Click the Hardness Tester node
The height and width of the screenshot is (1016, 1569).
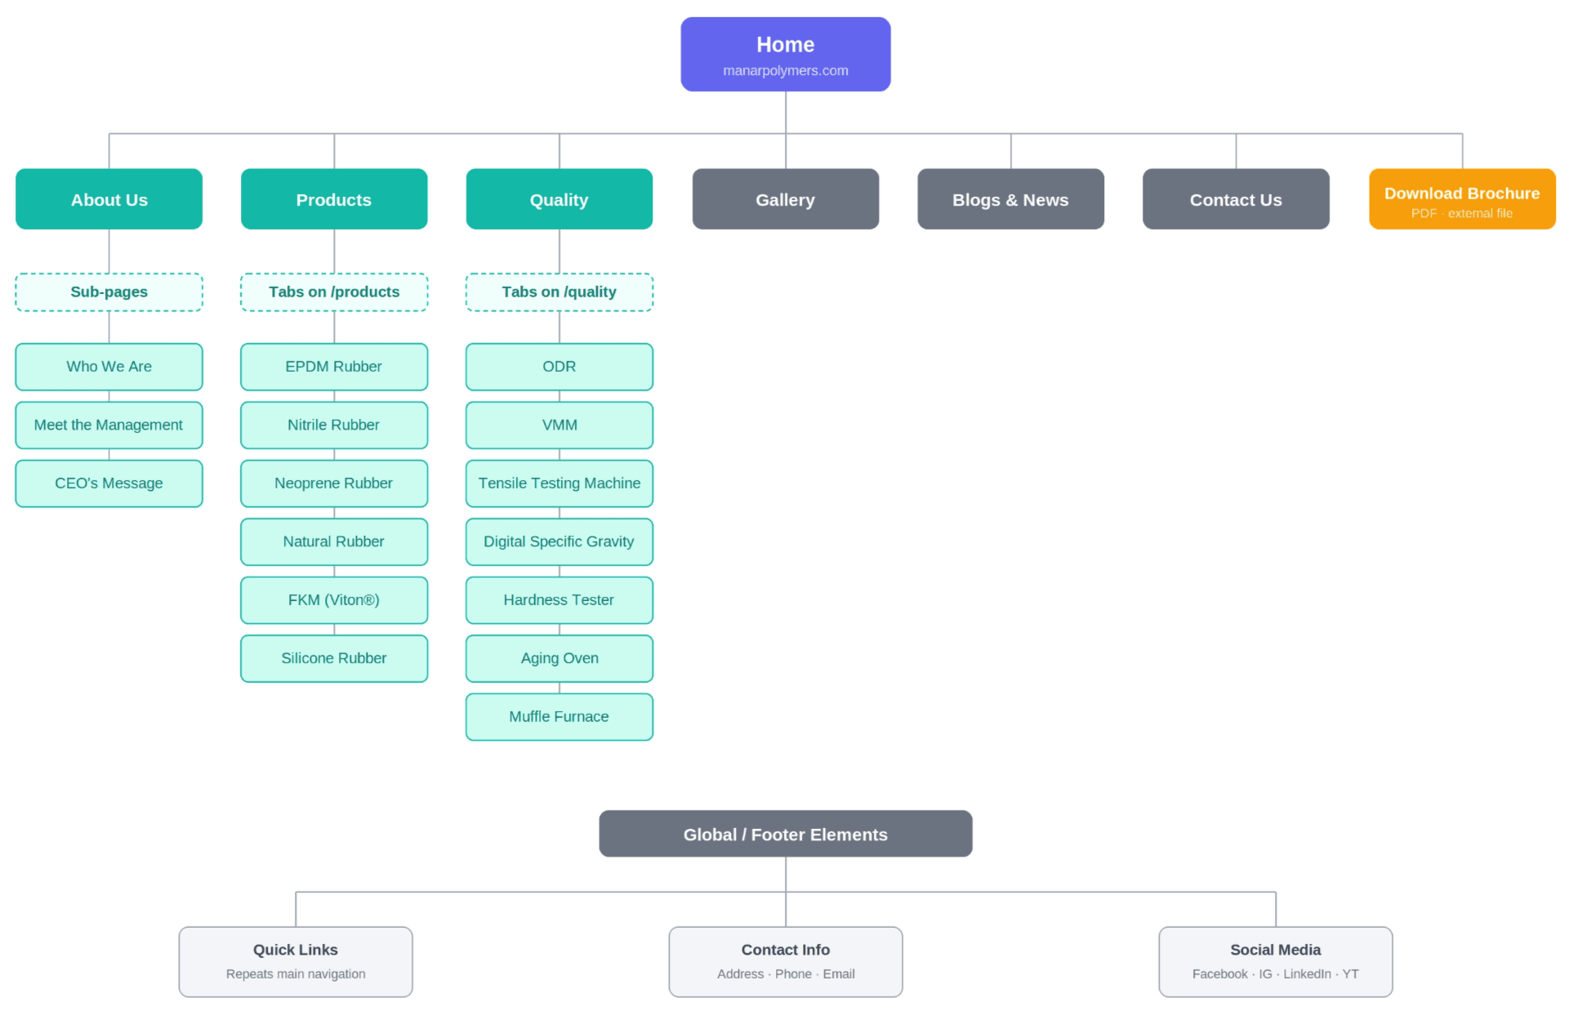click(559, 600)
